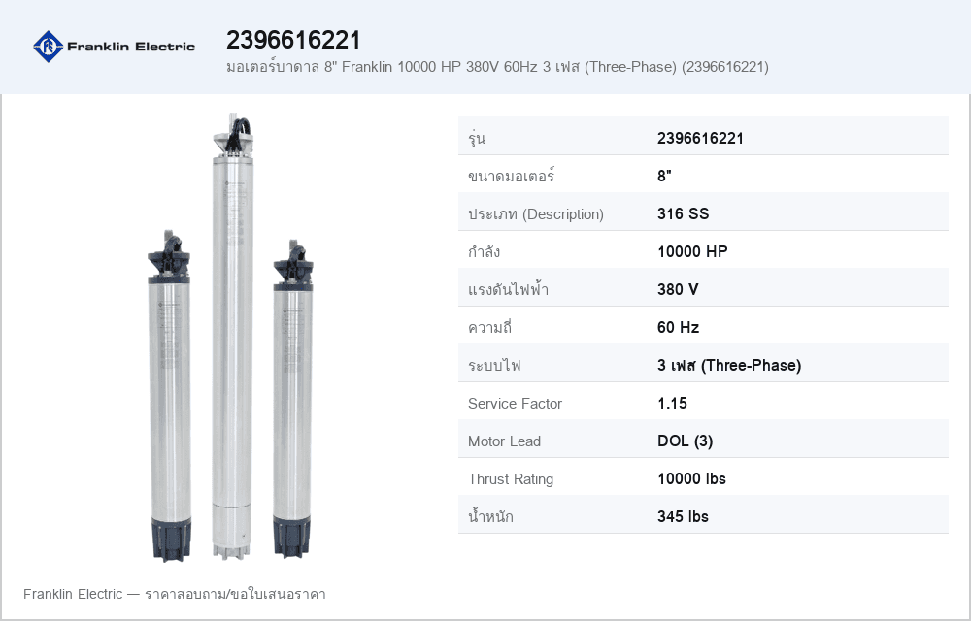
Task: Select the 380 V voltage value
Action: pyautogui.click(x=678, y=289)
